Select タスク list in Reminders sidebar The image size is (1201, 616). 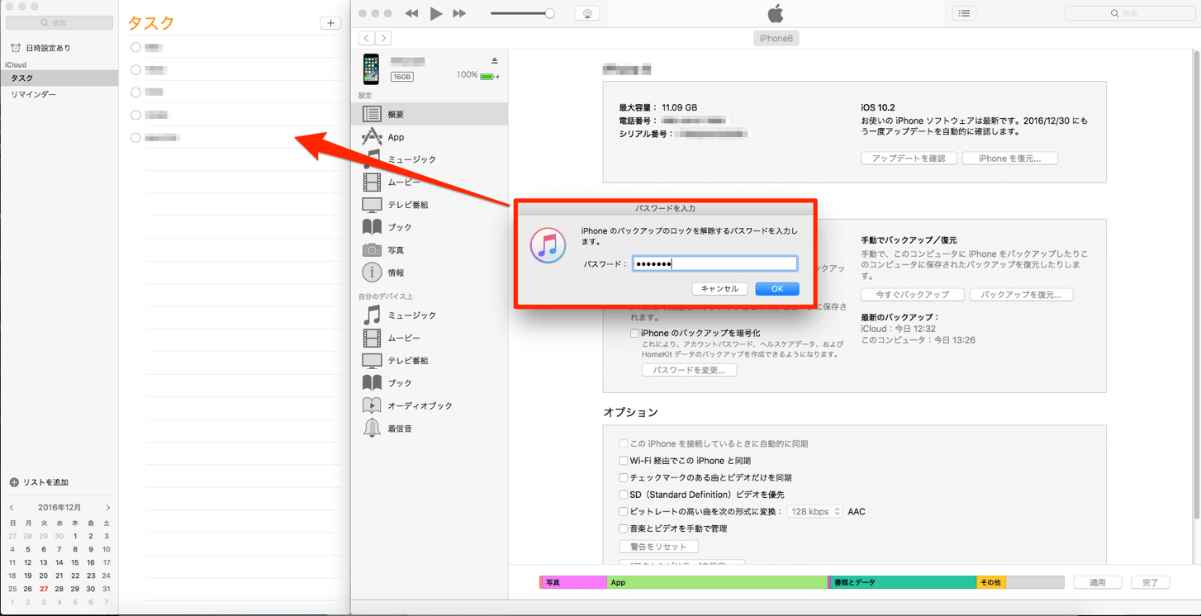59,78
